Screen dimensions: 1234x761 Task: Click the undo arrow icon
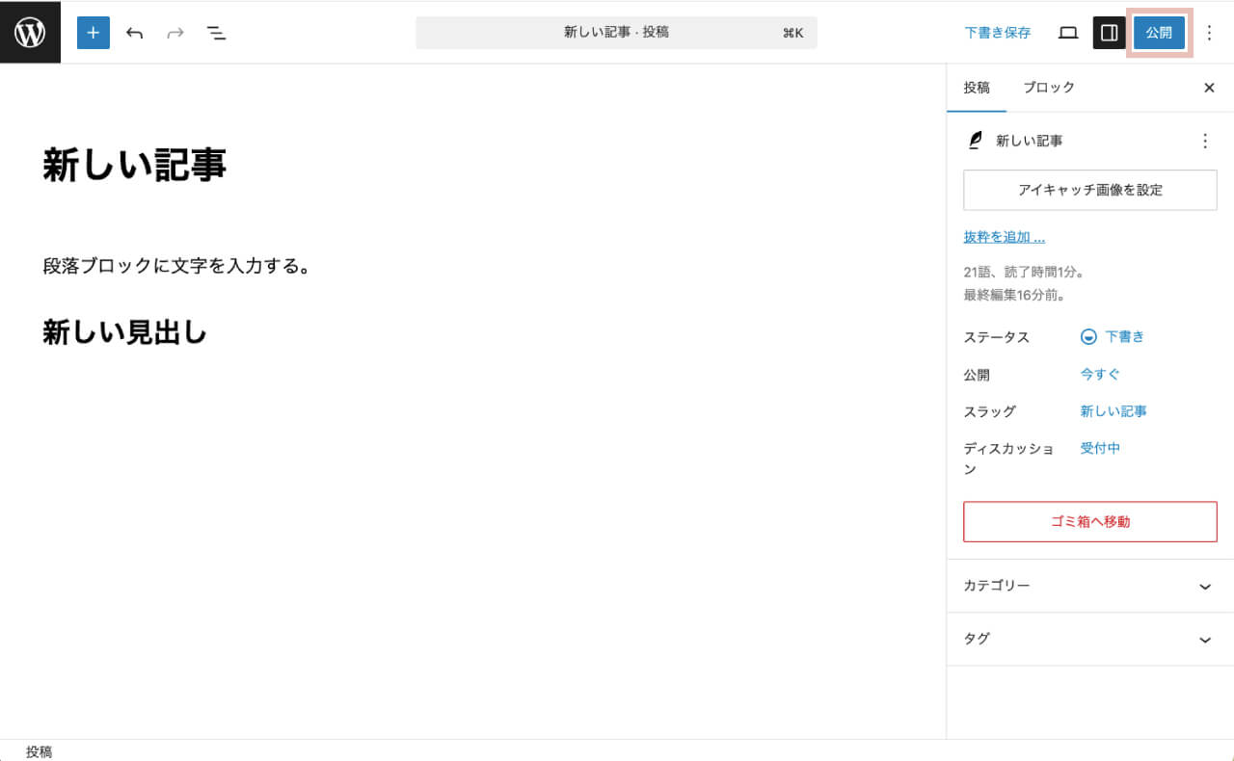134,32
